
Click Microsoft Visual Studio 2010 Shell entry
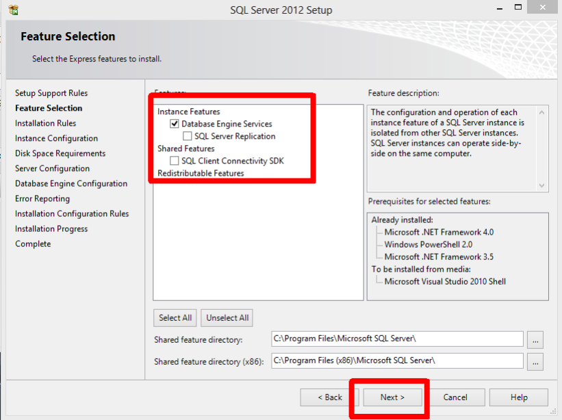click(445, 282)
